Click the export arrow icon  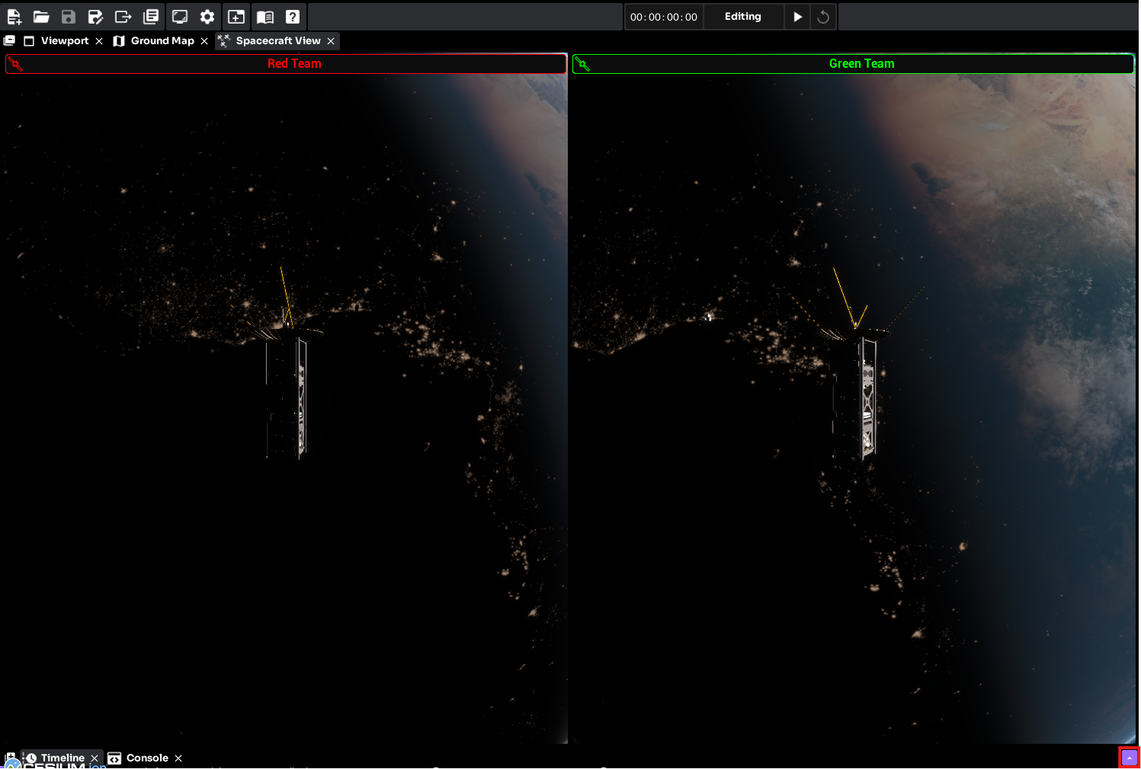pyautogui.click(x=123, y=17)
